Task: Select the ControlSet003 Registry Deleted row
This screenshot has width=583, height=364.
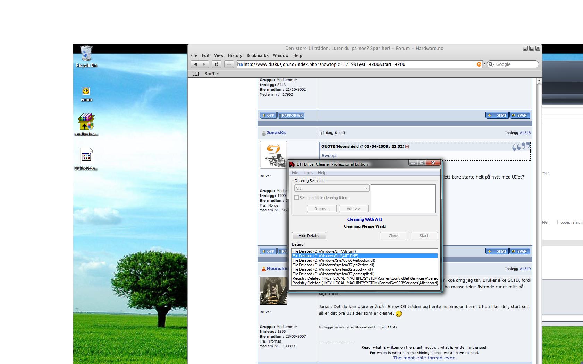Action: pos(365,283)
